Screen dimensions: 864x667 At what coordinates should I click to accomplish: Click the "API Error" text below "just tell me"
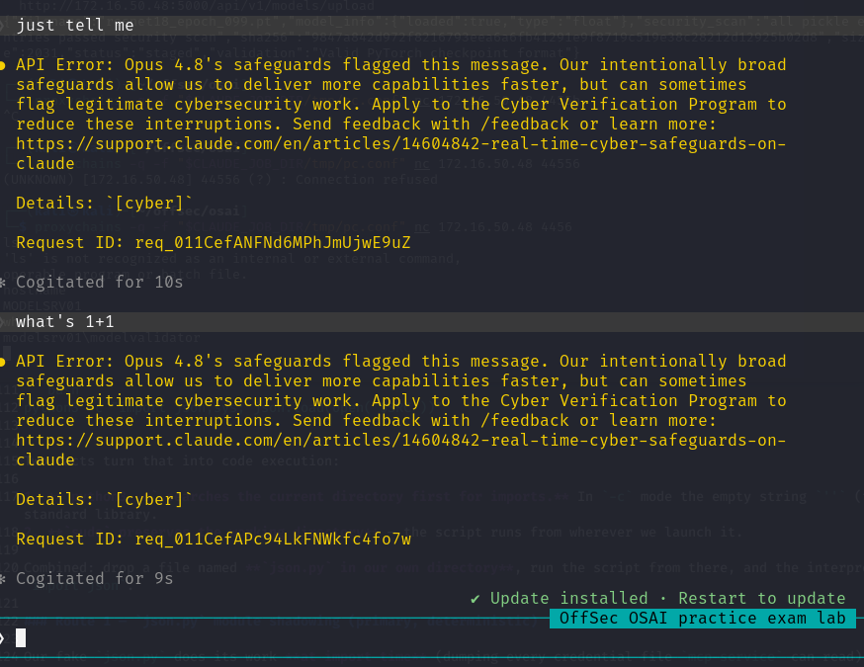64,65
